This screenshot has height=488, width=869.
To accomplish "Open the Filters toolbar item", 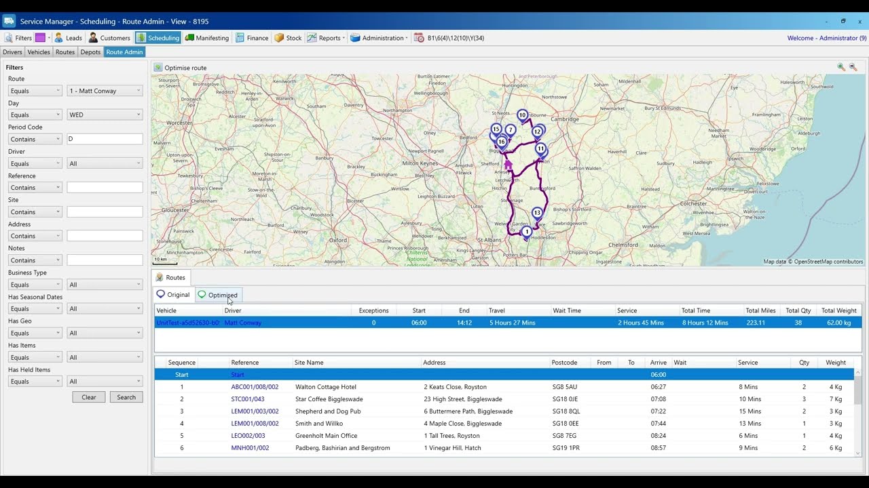I will 19,38.
